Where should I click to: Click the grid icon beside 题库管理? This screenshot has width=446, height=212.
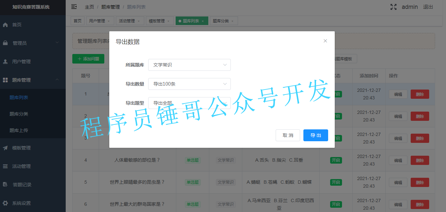click(5, 80)
